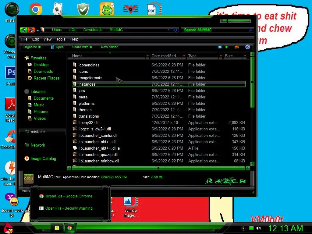Go forward with the orange forward arrow

(31, 30)
